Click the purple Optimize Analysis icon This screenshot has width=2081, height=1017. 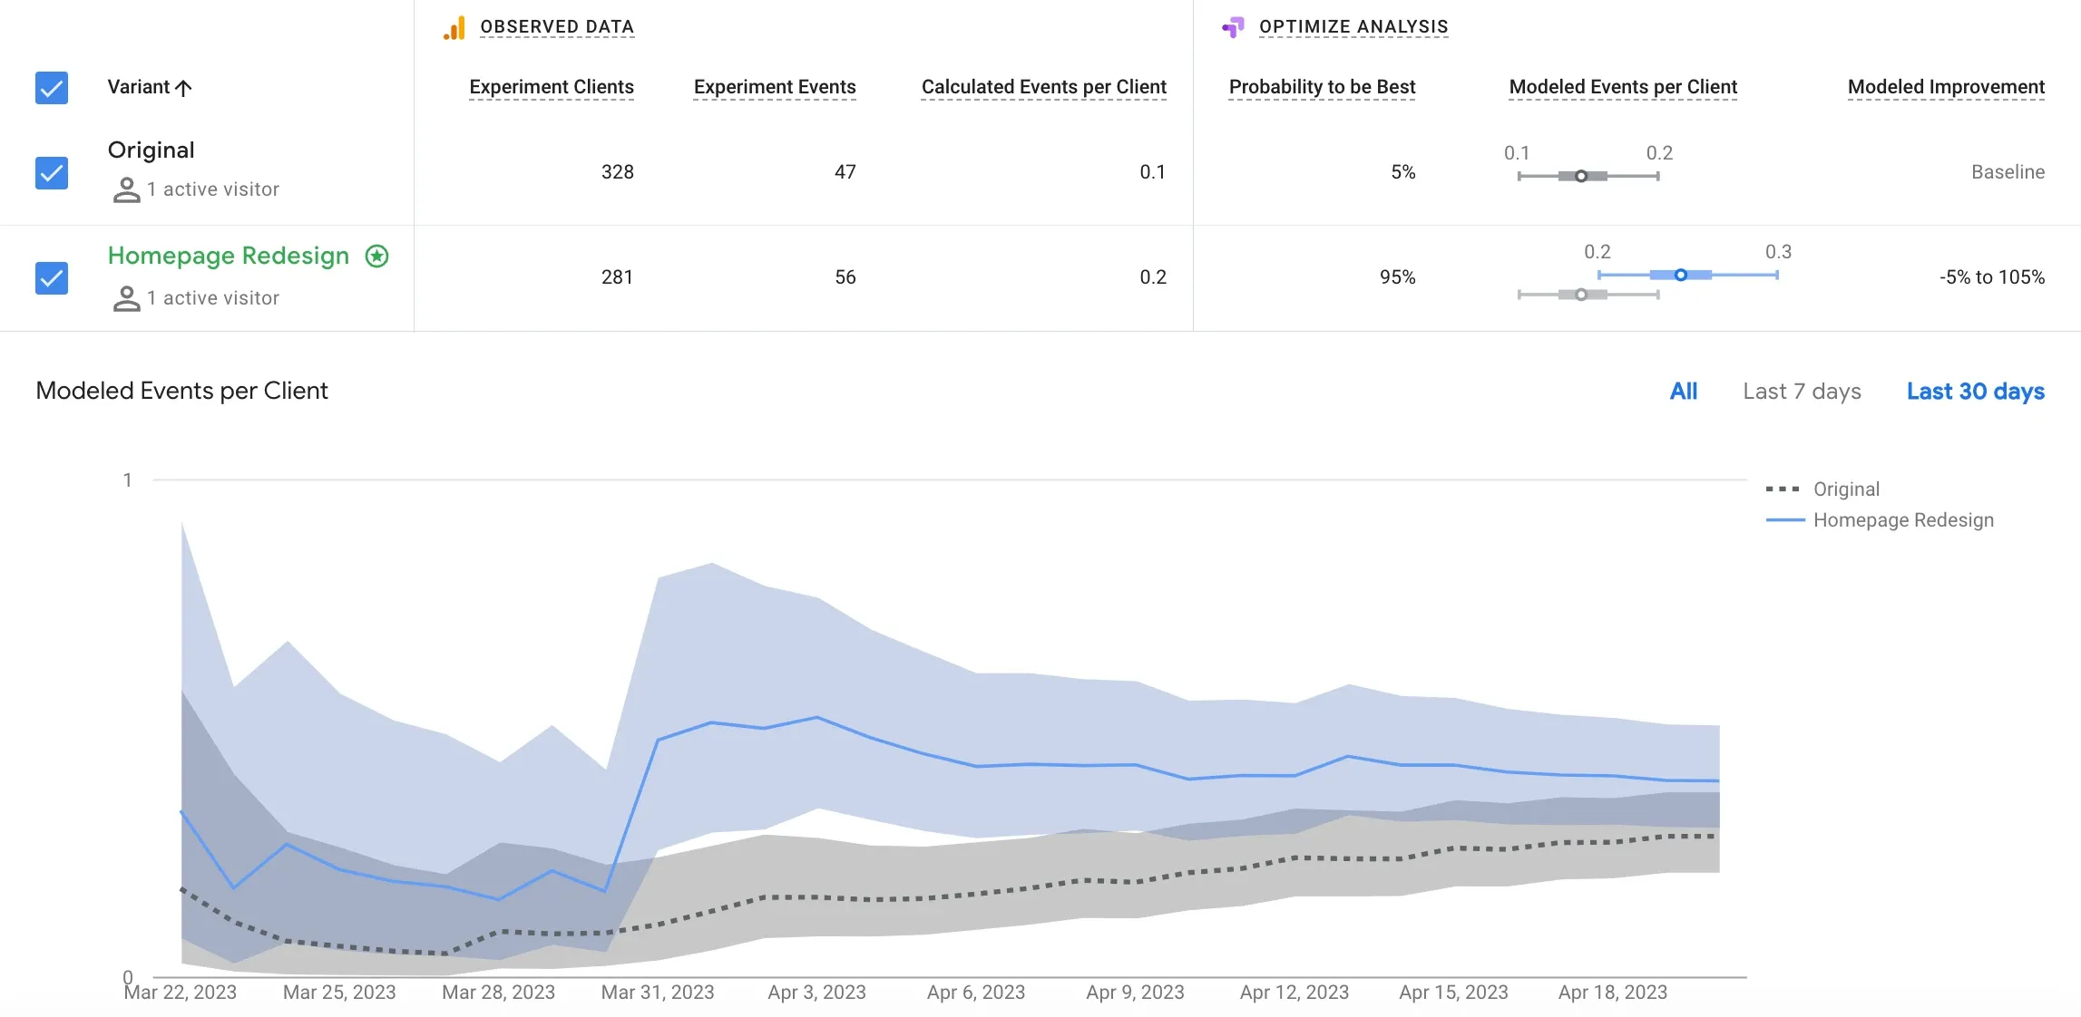coord(1233,27)
